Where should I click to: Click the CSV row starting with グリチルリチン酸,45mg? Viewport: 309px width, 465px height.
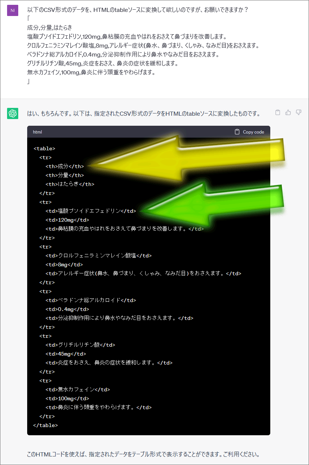[103, 64]
